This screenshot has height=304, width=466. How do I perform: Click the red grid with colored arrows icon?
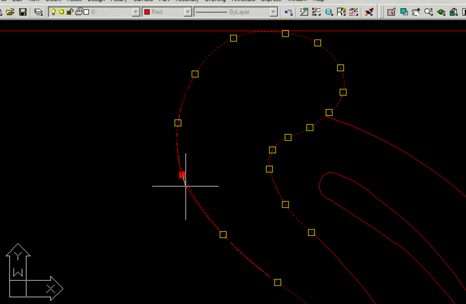coord(354,12)
